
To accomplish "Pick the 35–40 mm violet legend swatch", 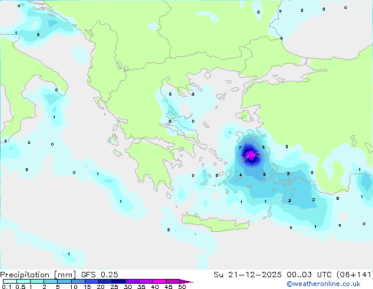I will pyautogui.click(x=145, y=281).
